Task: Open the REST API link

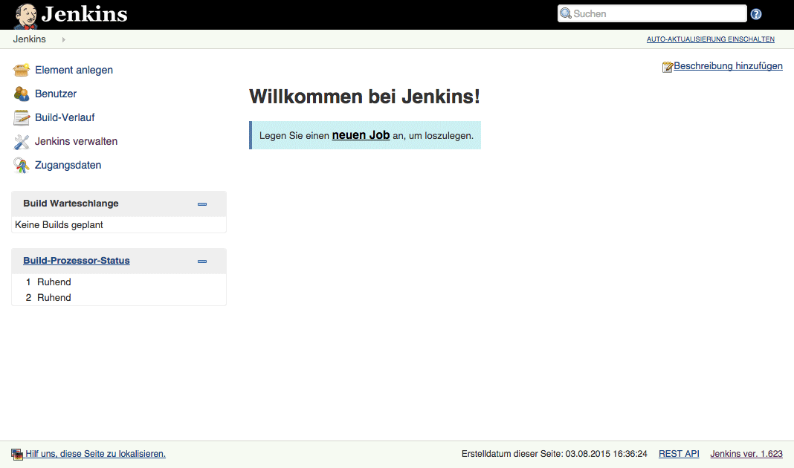Action: (679, 454)
